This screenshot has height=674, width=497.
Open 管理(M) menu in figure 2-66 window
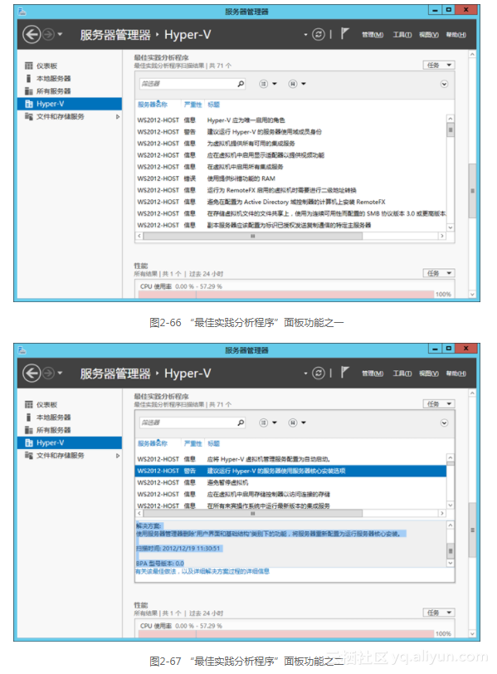(373, 35)
